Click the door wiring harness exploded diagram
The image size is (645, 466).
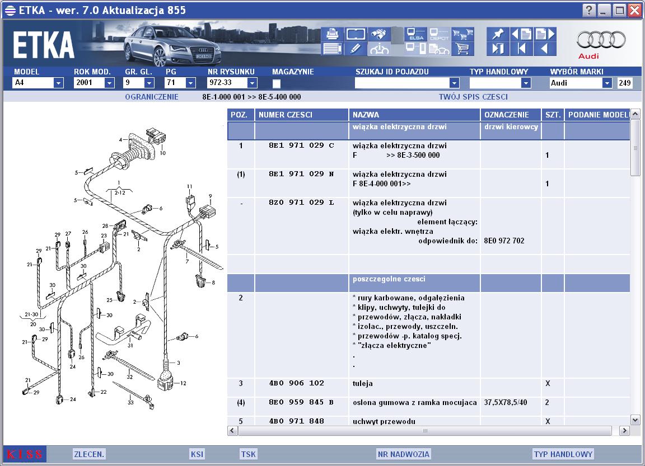[x=120, y=269]
